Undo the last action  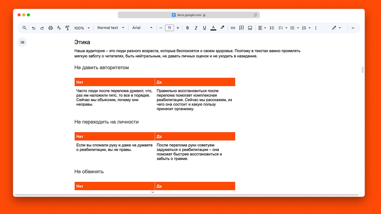tap(33, 28)
